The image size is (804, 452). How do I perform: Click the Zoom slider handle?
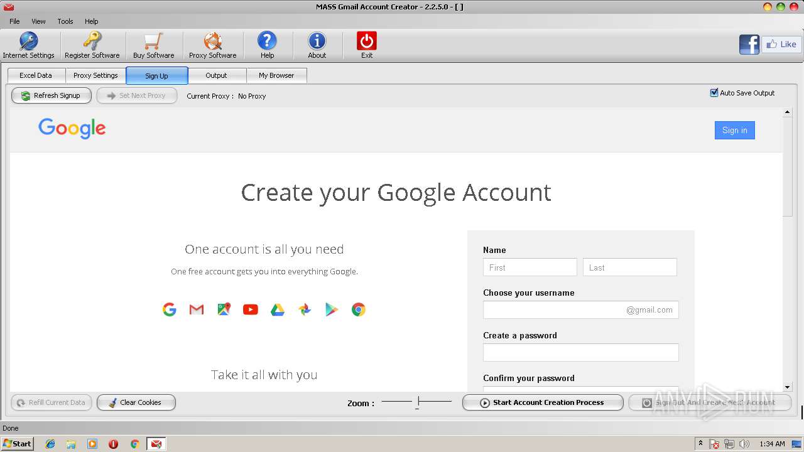point(418,401)
